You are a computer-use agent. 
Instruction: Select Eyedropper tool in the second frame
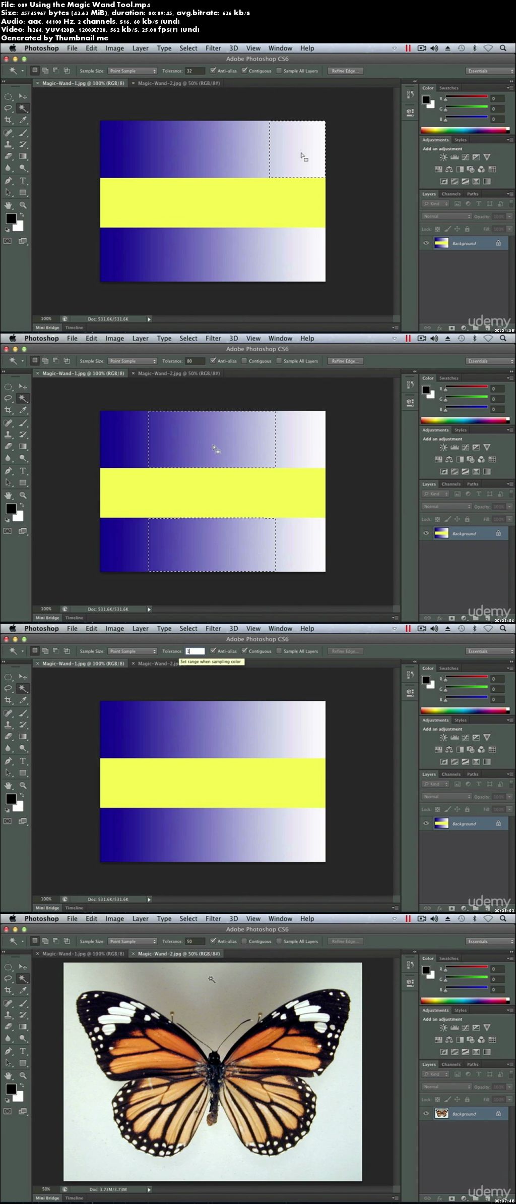pyautogui.click(x=23, y=410)
